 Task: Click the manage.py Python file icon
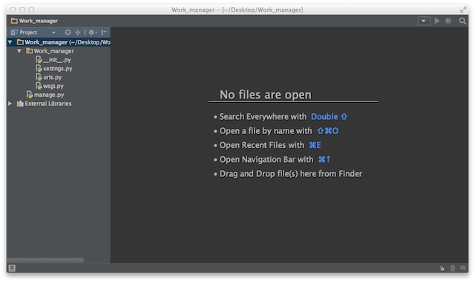[x=30, y=95]
